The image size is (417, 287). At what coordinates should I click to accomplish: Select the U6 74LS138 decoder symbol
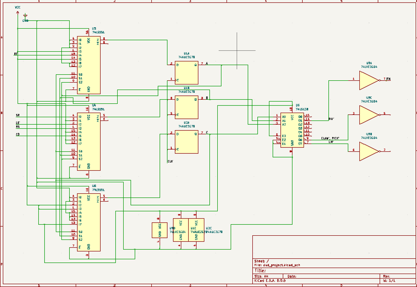click(292, 130)
